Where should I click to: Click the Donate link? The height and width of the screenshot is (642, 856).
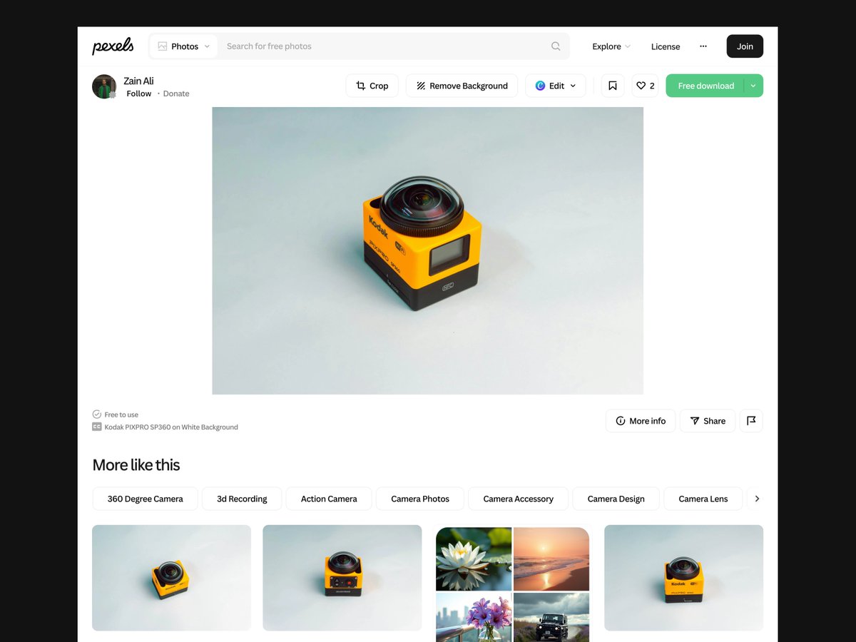pos(176,93)
